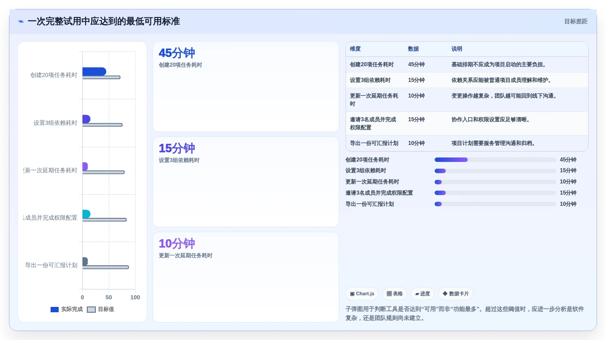Click the footer note starting with 子弹图用于判断
This screenshot has height=340, width=606.
point(465,314)
